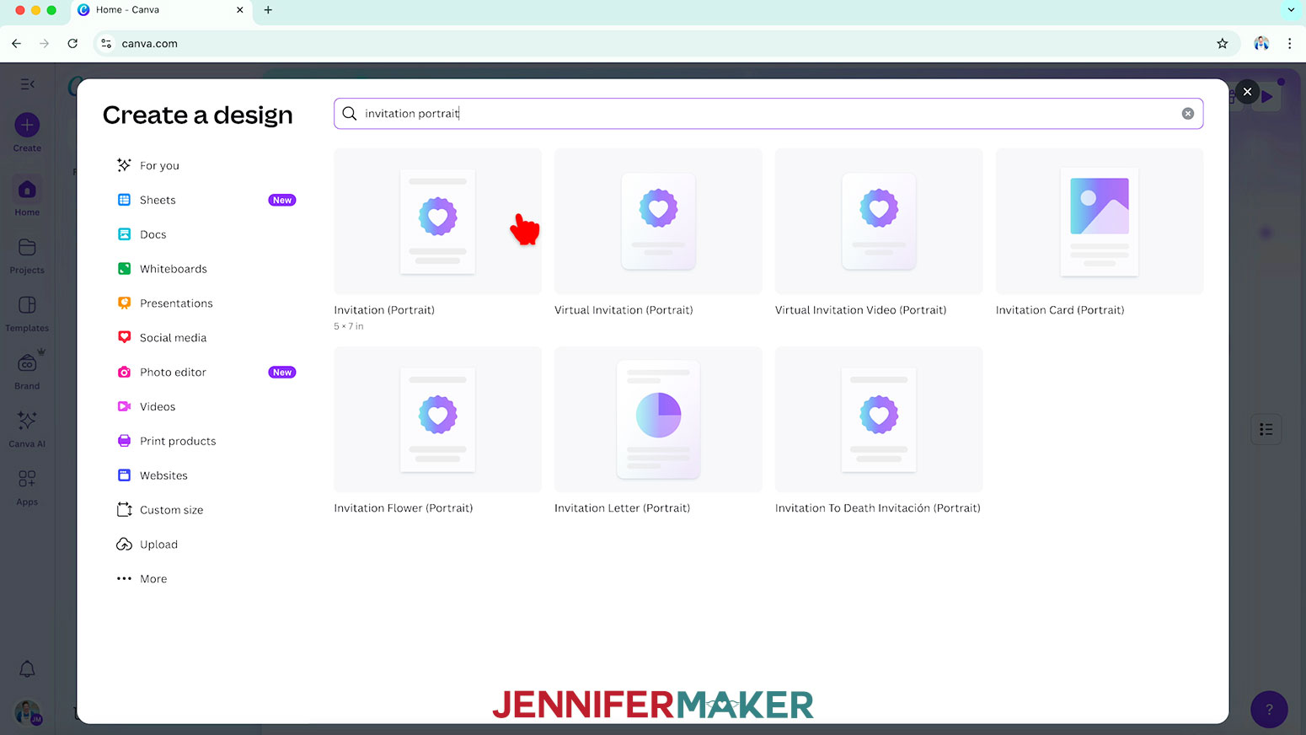Reload the canva.com page
Image resolution: width=1306 pixels, height=735 pixels.
(x=72, y=44)
